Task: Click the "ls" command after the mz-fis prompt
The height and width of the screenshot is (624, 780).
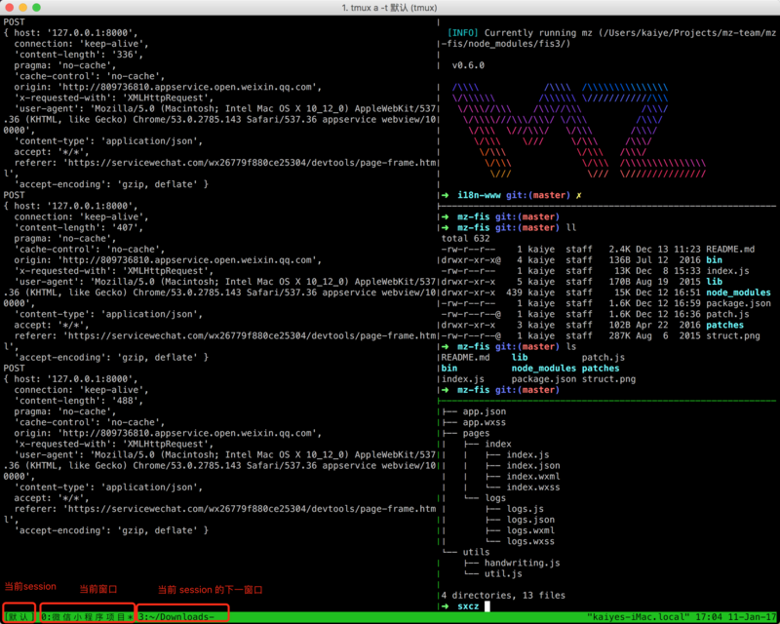Action: click(571, 346)
